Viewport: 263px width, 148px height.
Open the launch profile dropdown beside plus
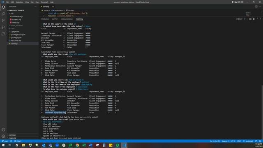tap(247, 19)
